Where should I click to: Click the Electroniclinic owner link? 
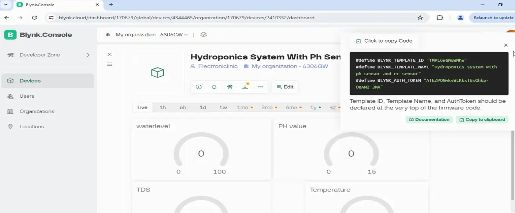pos(214,66)
